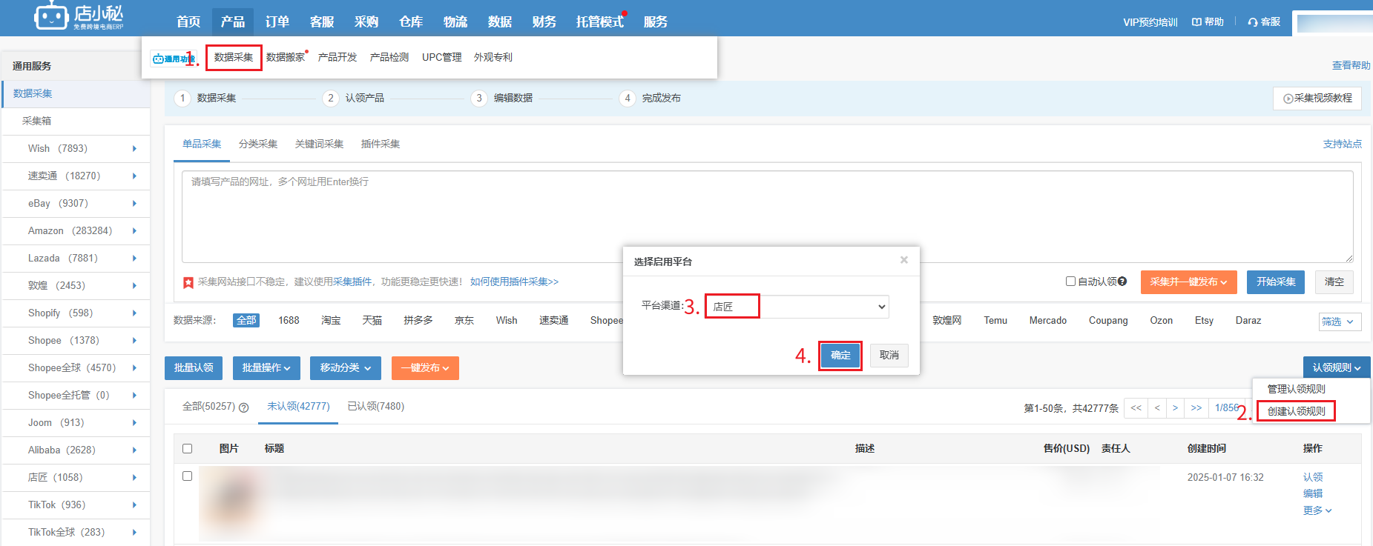Click the 确定 button in dialog
Viewport: 1373px width, 546px height.
(840, 356)
